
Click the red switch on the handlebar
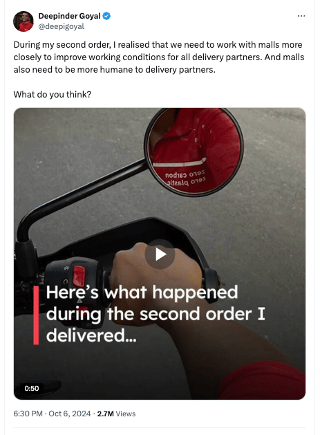coord(79,275)
